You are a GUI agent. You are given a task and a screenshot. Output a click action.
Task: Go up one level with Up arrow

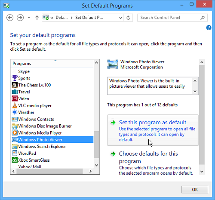[x=37, y=18]
